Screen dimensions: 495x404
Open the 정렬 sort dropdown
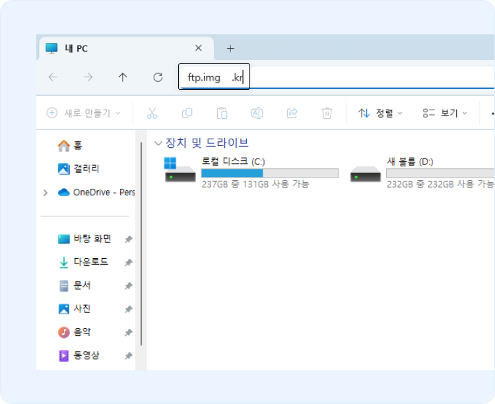380,113
